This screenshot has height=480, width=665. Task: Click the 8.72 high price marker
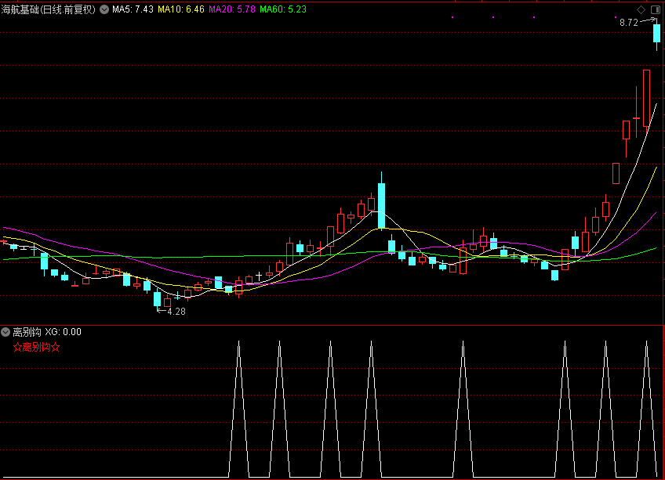(x=628, y=23)
